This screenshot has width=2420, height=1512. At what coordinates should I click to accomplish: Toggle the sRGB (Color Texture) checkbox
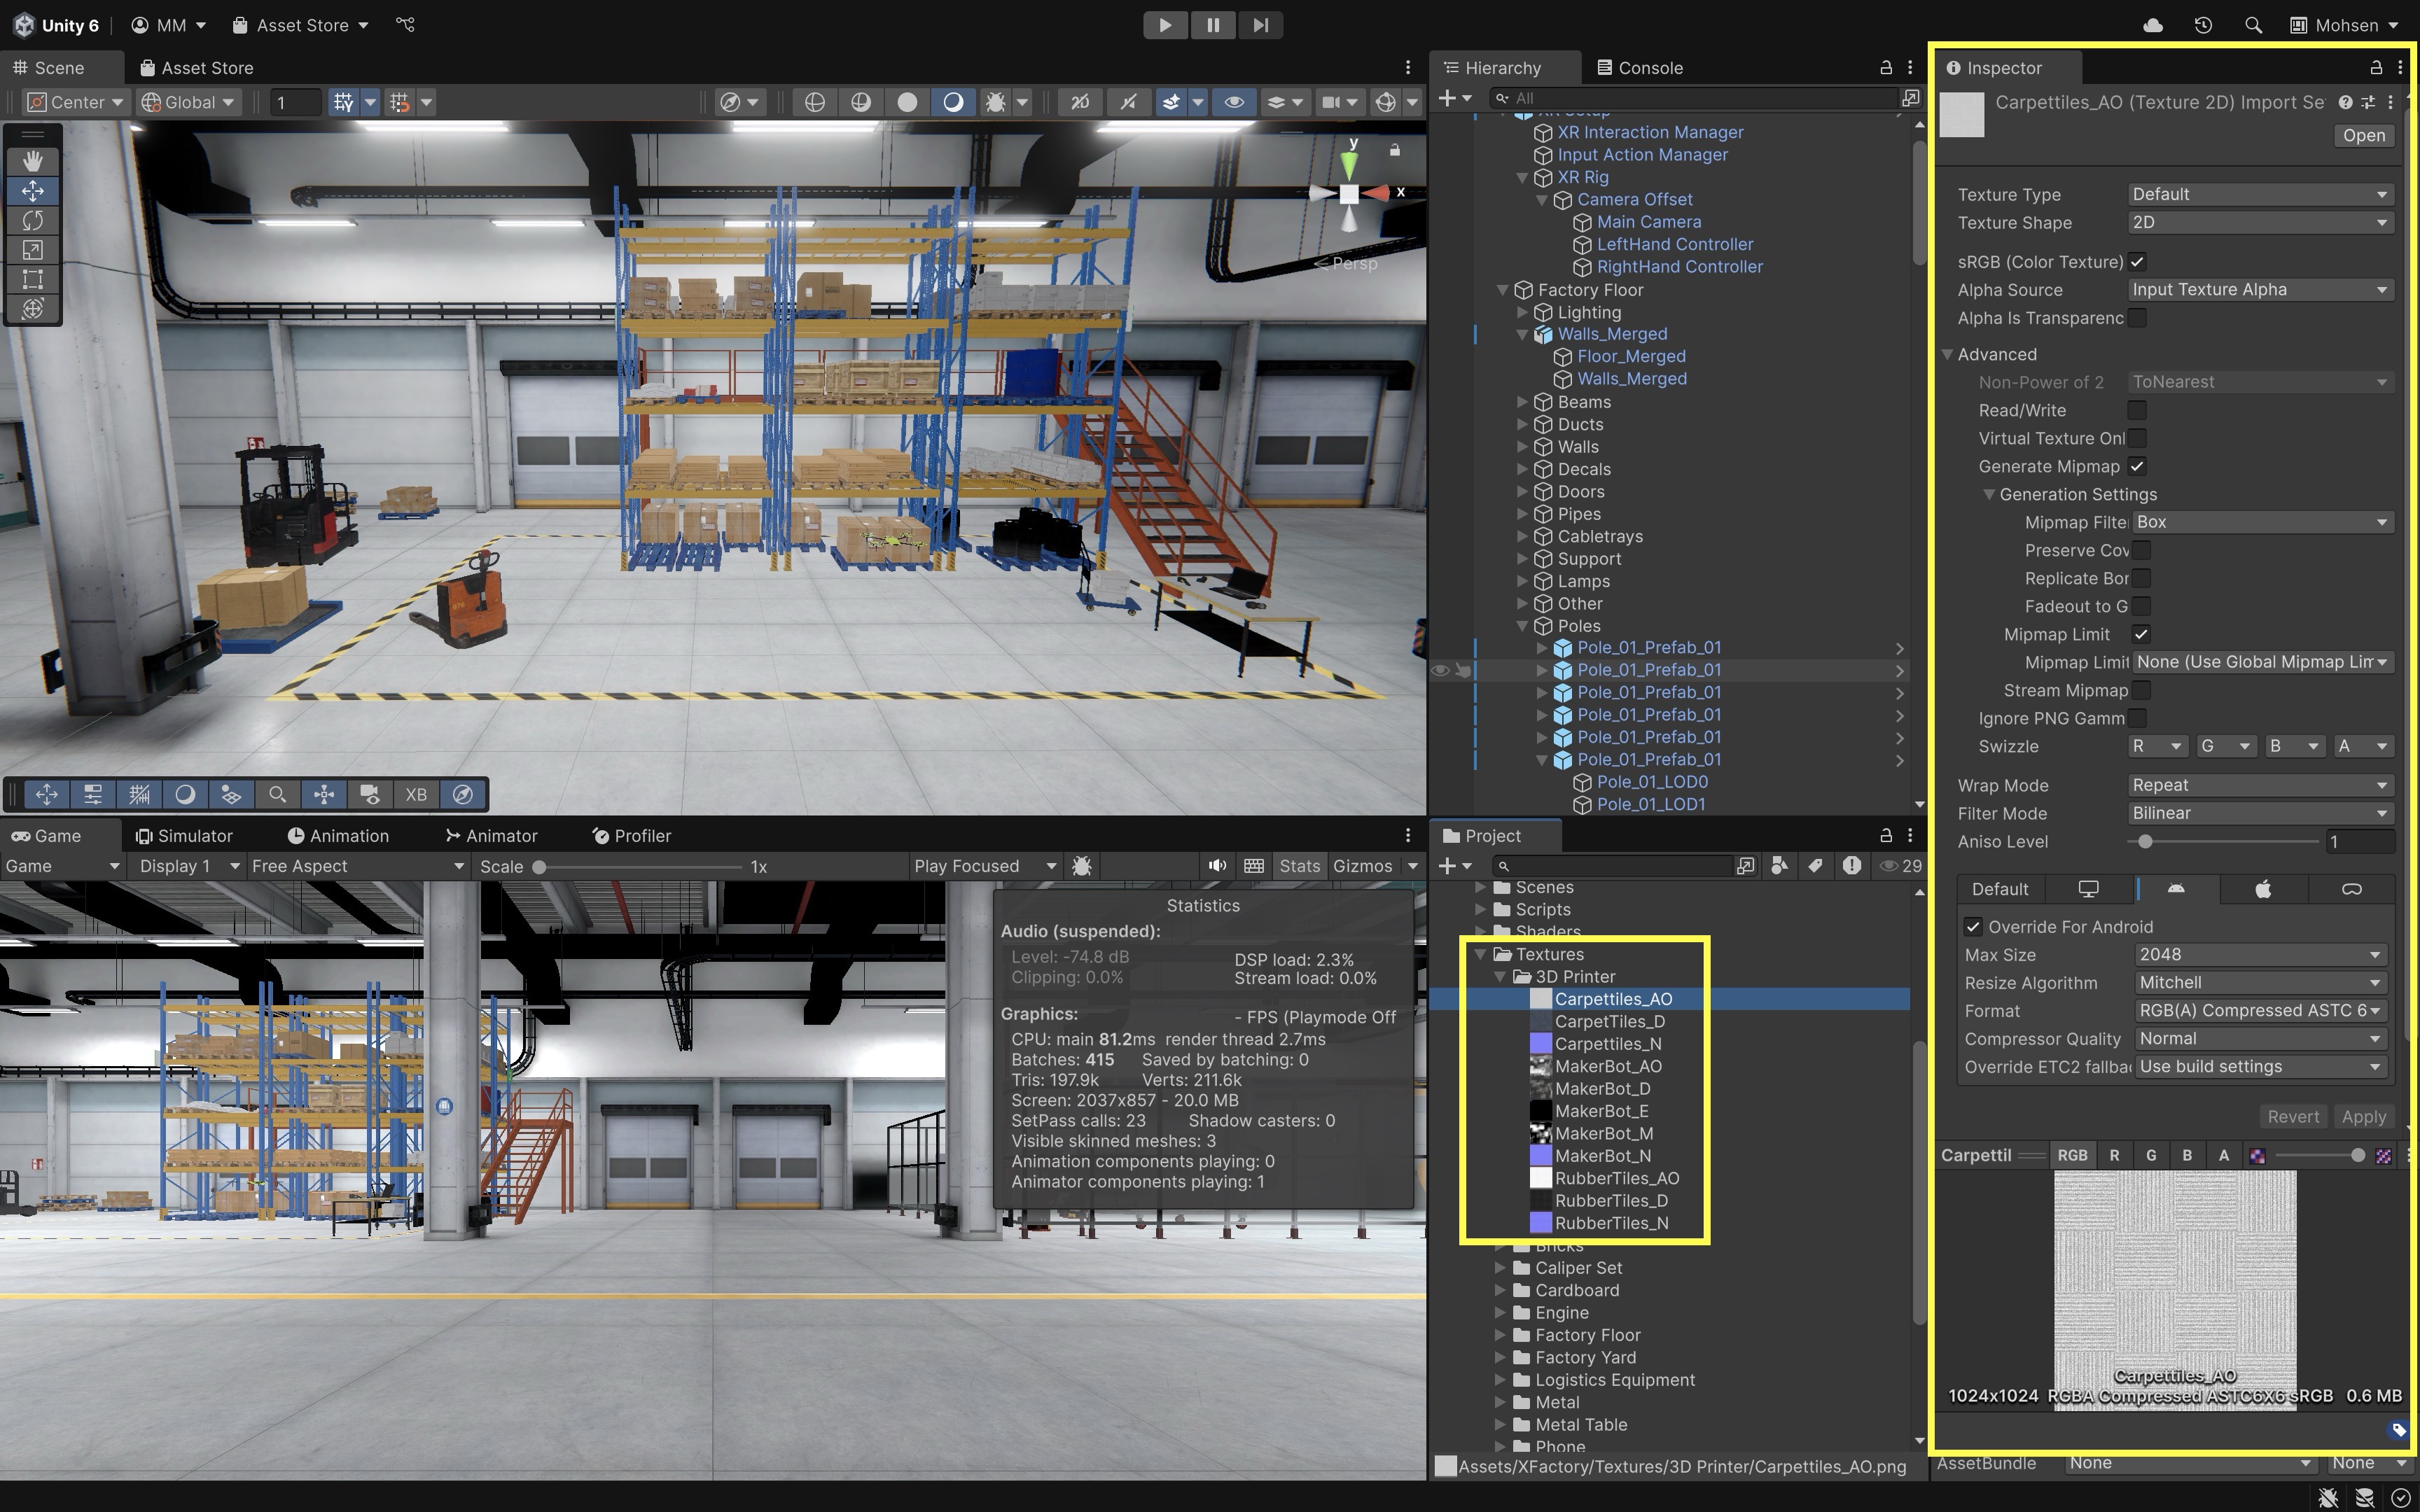click(x=2137, y=262)
